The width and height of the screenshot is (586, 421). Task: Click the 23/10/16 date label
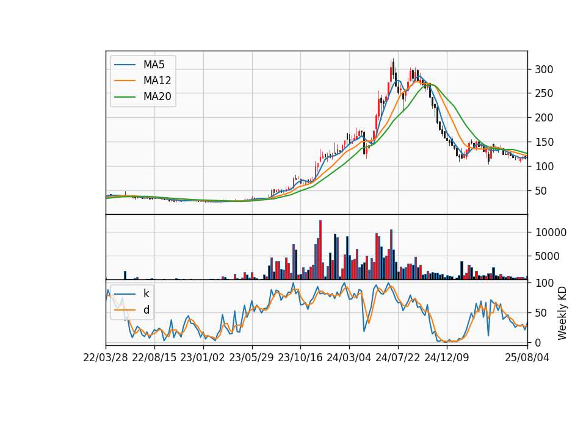[300, 358]
